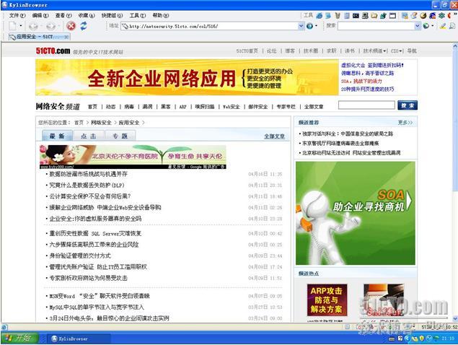Click the 博客 link in top navigation
This screenshot has width=458, height=345.
click(290, 51)
